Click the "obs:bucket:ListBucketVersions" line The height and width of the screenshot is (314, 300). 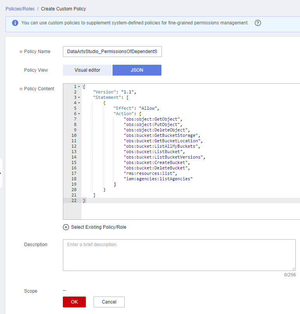(x=165, y=157)
